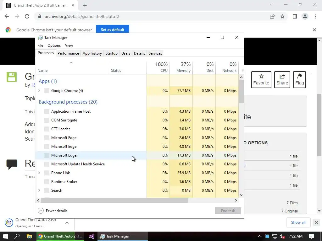Open Task Manager View menu
This screenshot has width=322, height=241.
pos(69,46)
